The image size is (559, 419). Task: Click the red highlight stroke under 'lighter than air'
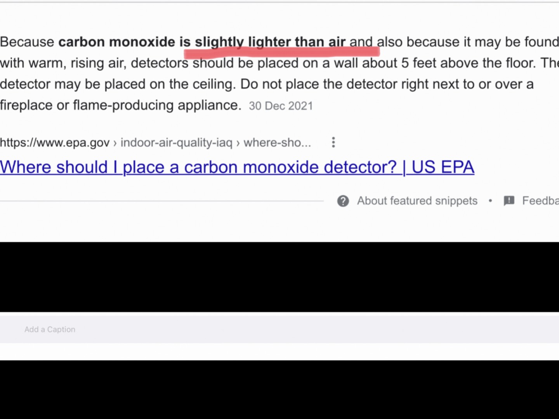point(281,53)
